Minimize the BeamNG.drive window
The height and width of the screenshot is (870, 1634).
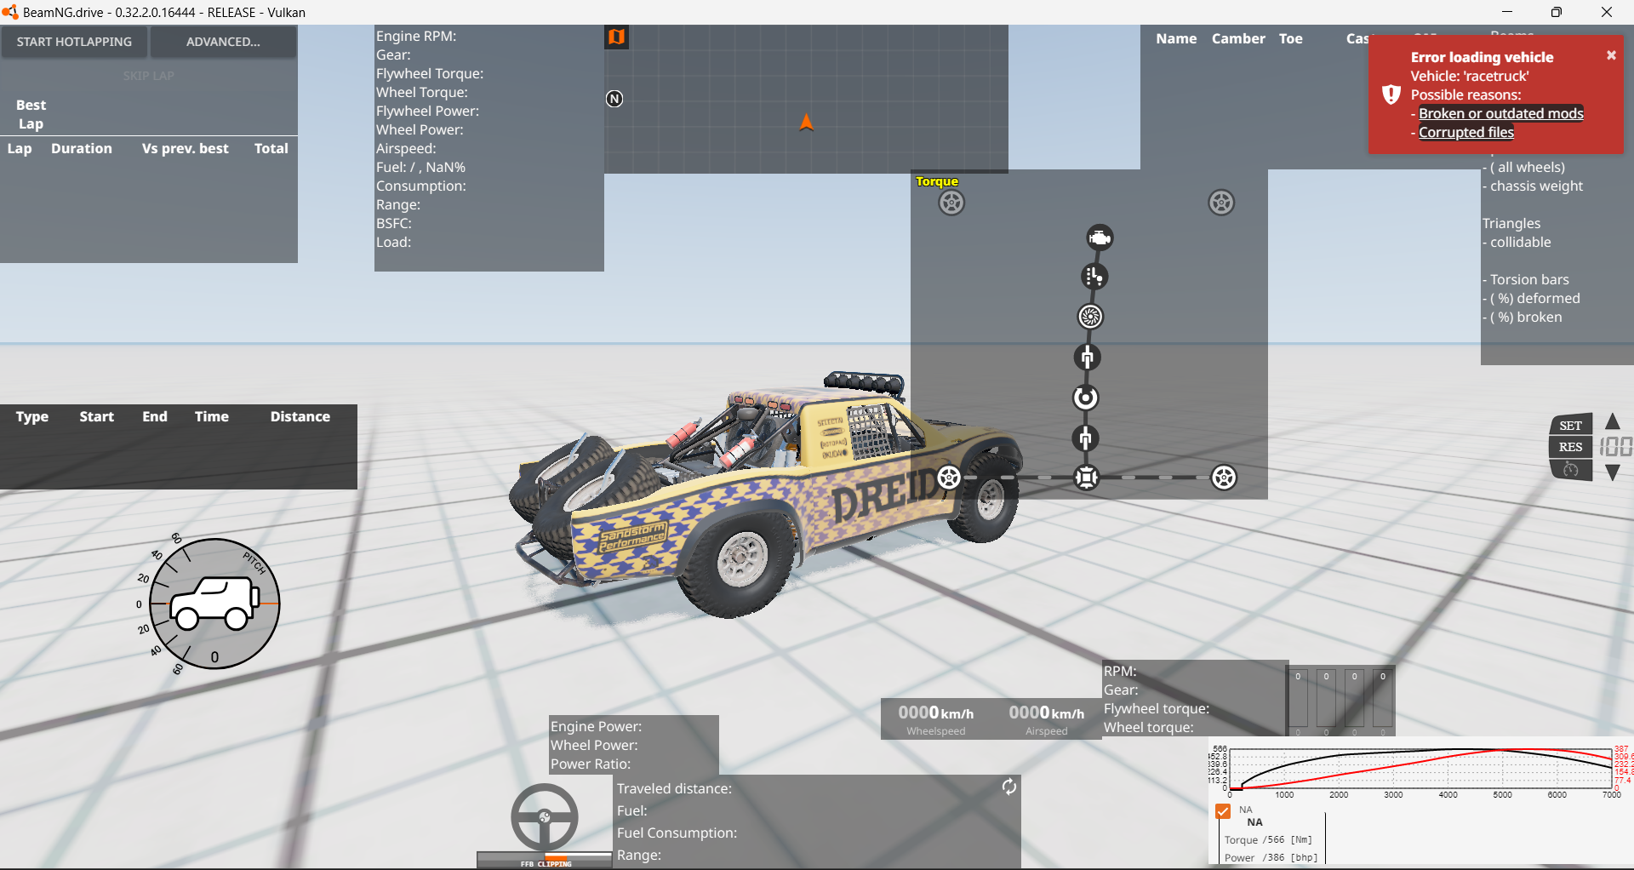pyautogui.click(x=1507, y=12)
